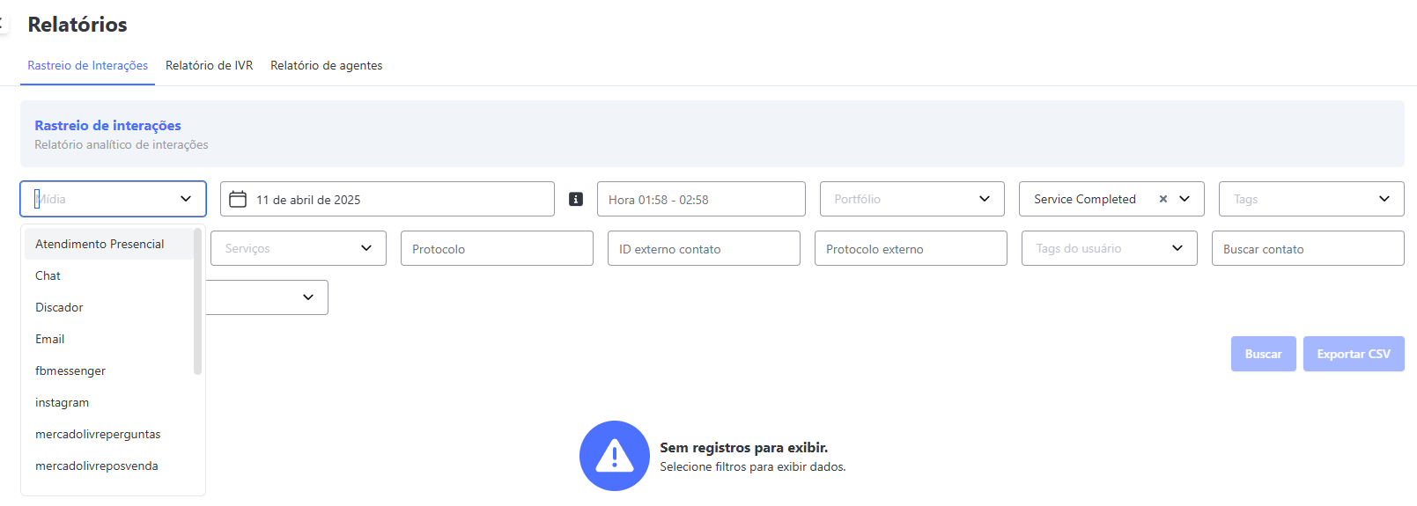Viewport: 1417px width, 506px height.
Task: Select instagram from the dropdown list
Action: click(62, 402)
